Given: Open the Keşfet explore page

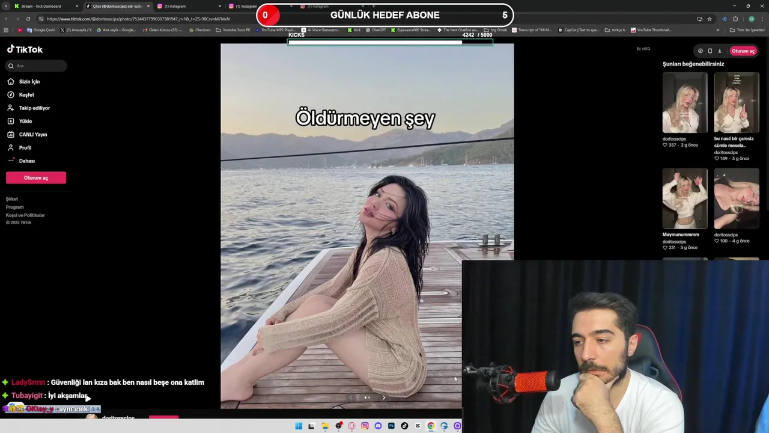Looking at the screenshot, I should 20,94.
